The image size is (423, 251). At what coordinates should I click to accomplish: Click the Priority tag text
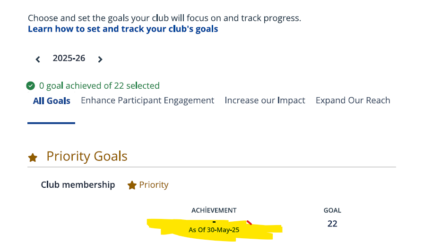[x=154, y=185]
